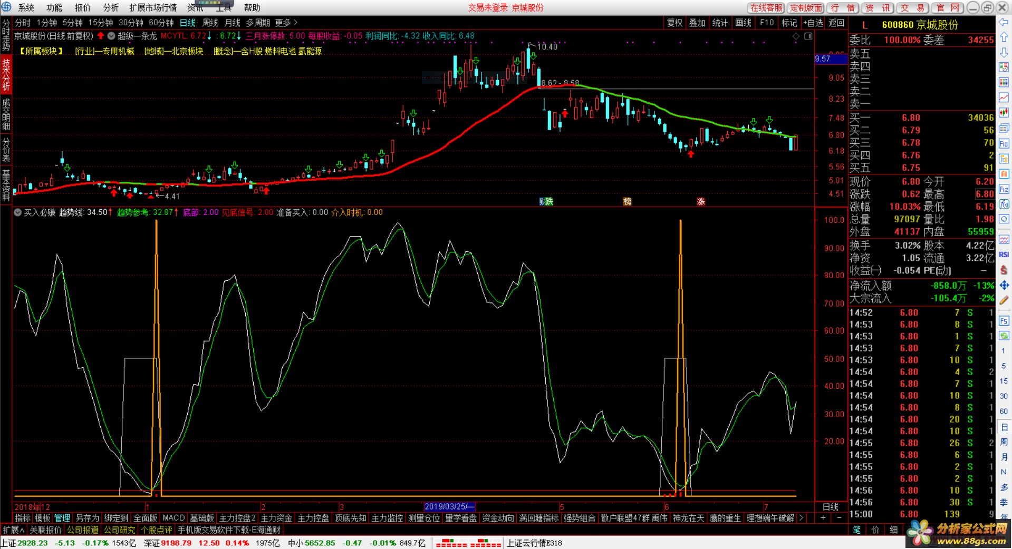Click the wavy lines indicator sidebar icon

(1004, 240)
